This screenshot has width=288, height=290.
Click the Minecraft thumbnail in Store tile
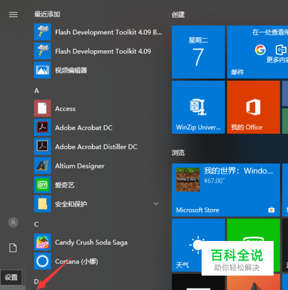188,179
